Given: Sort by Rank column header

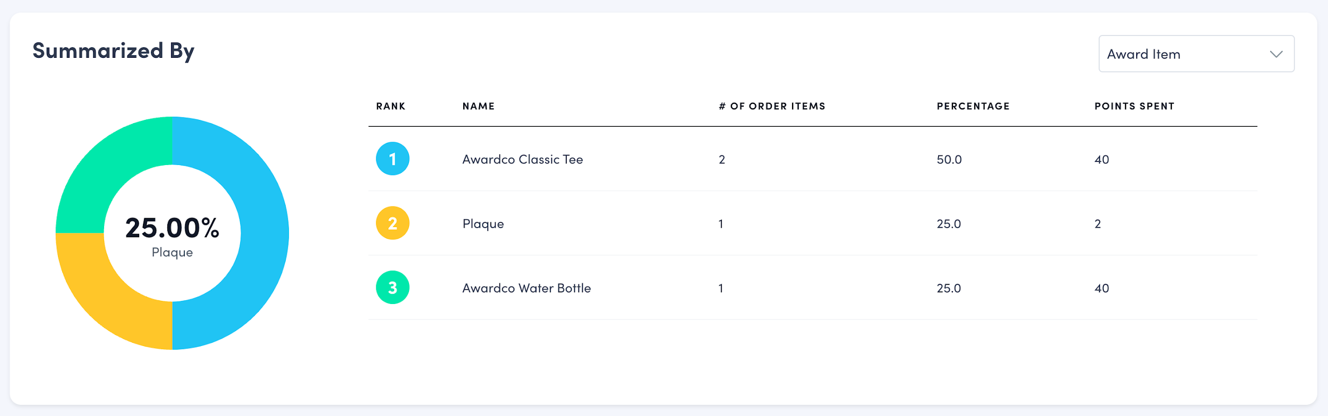Looking at the screenshot, I should click(x=390, y=106).
